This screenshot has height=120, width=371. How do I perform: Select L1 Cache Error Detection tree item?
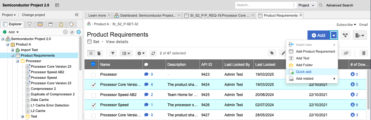coord(50,105)
